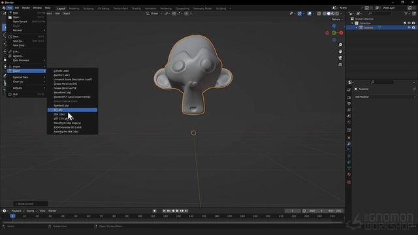Click the blue Z axis gizmo handle
Image resolution: width=418 pixels, height=235 pixels.
[334, 26]
